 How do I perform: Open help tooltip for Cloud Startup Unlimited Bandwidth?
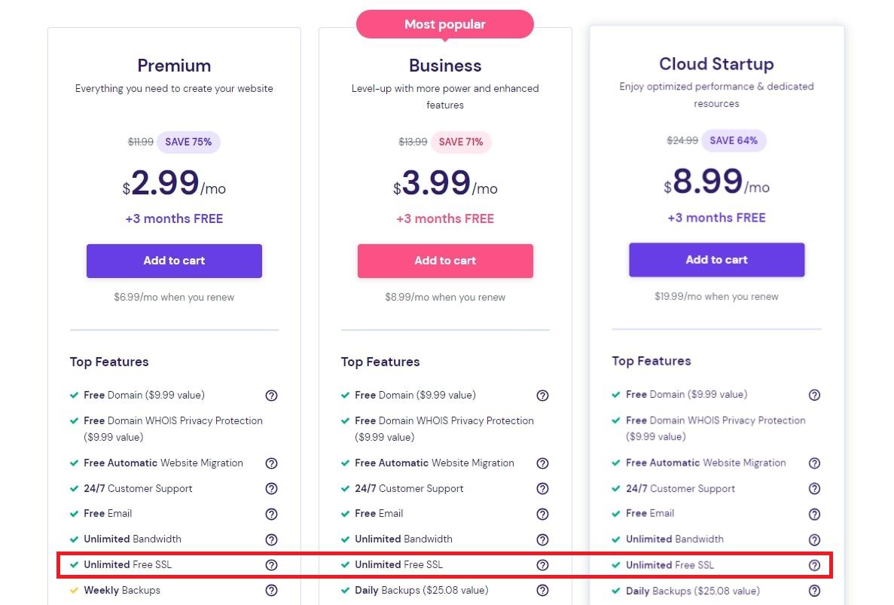[814, 539]
